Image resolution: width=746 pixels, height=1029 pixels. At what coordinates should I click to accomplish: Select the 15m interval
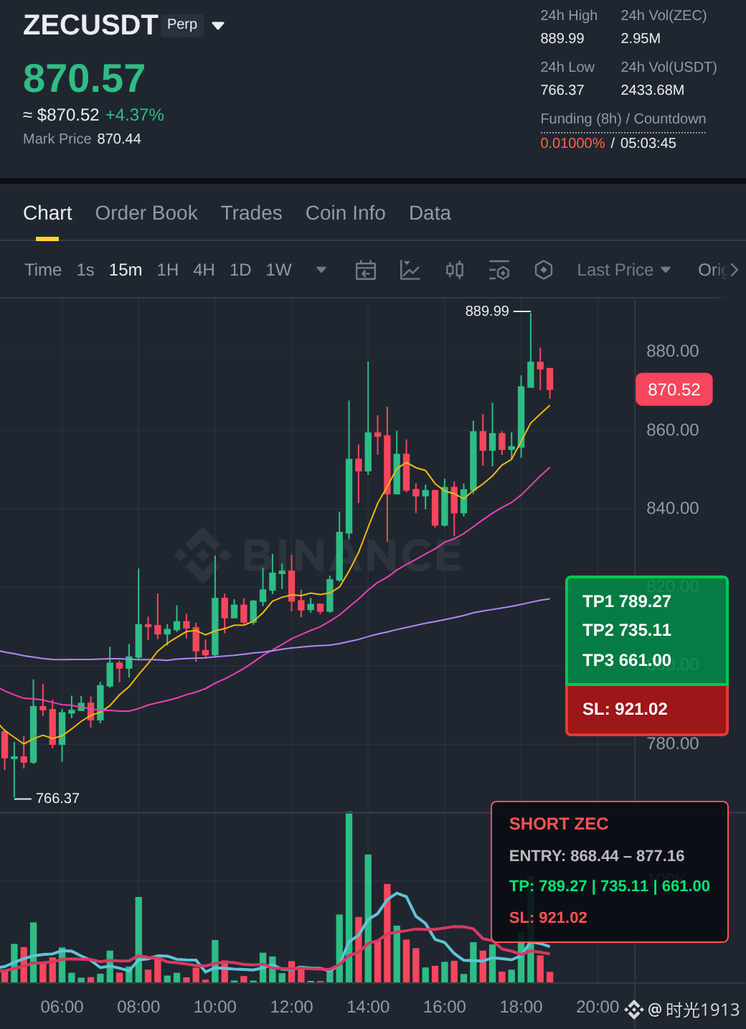pos(126,270)
